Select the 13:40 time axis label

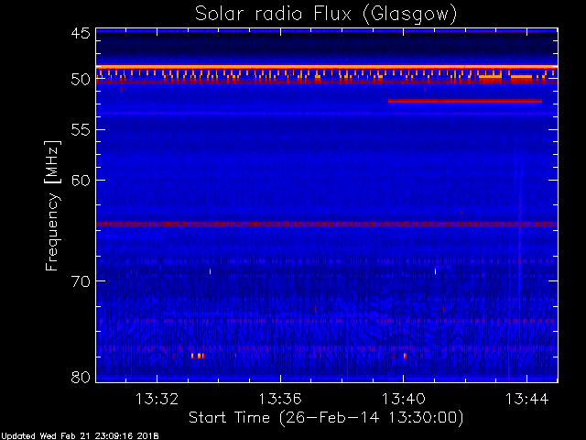coord(403,399)
